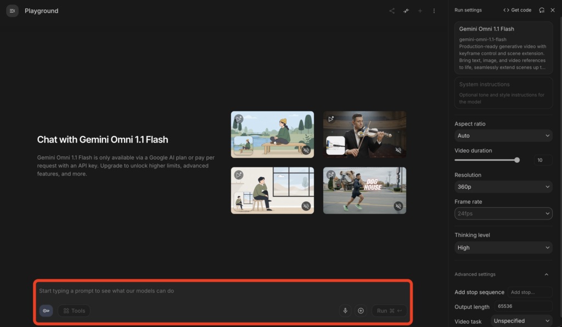The width and height of the screenshot is (562, 327).
Task: Click the microphone icon
Action: pos(345,311)
